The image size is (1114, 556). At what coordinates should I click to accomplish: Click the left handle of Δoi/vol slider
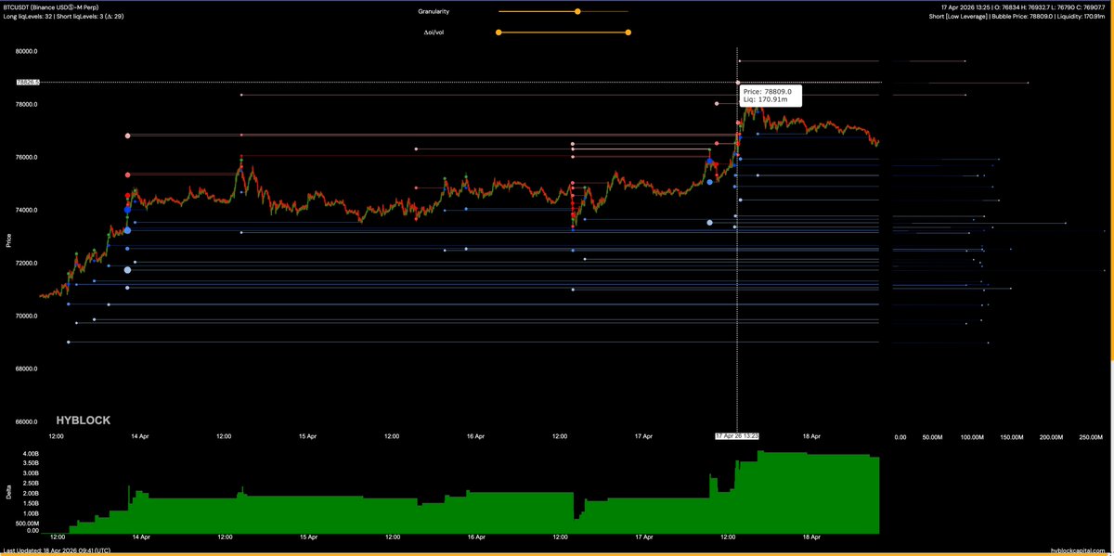(x=499, y=32)
